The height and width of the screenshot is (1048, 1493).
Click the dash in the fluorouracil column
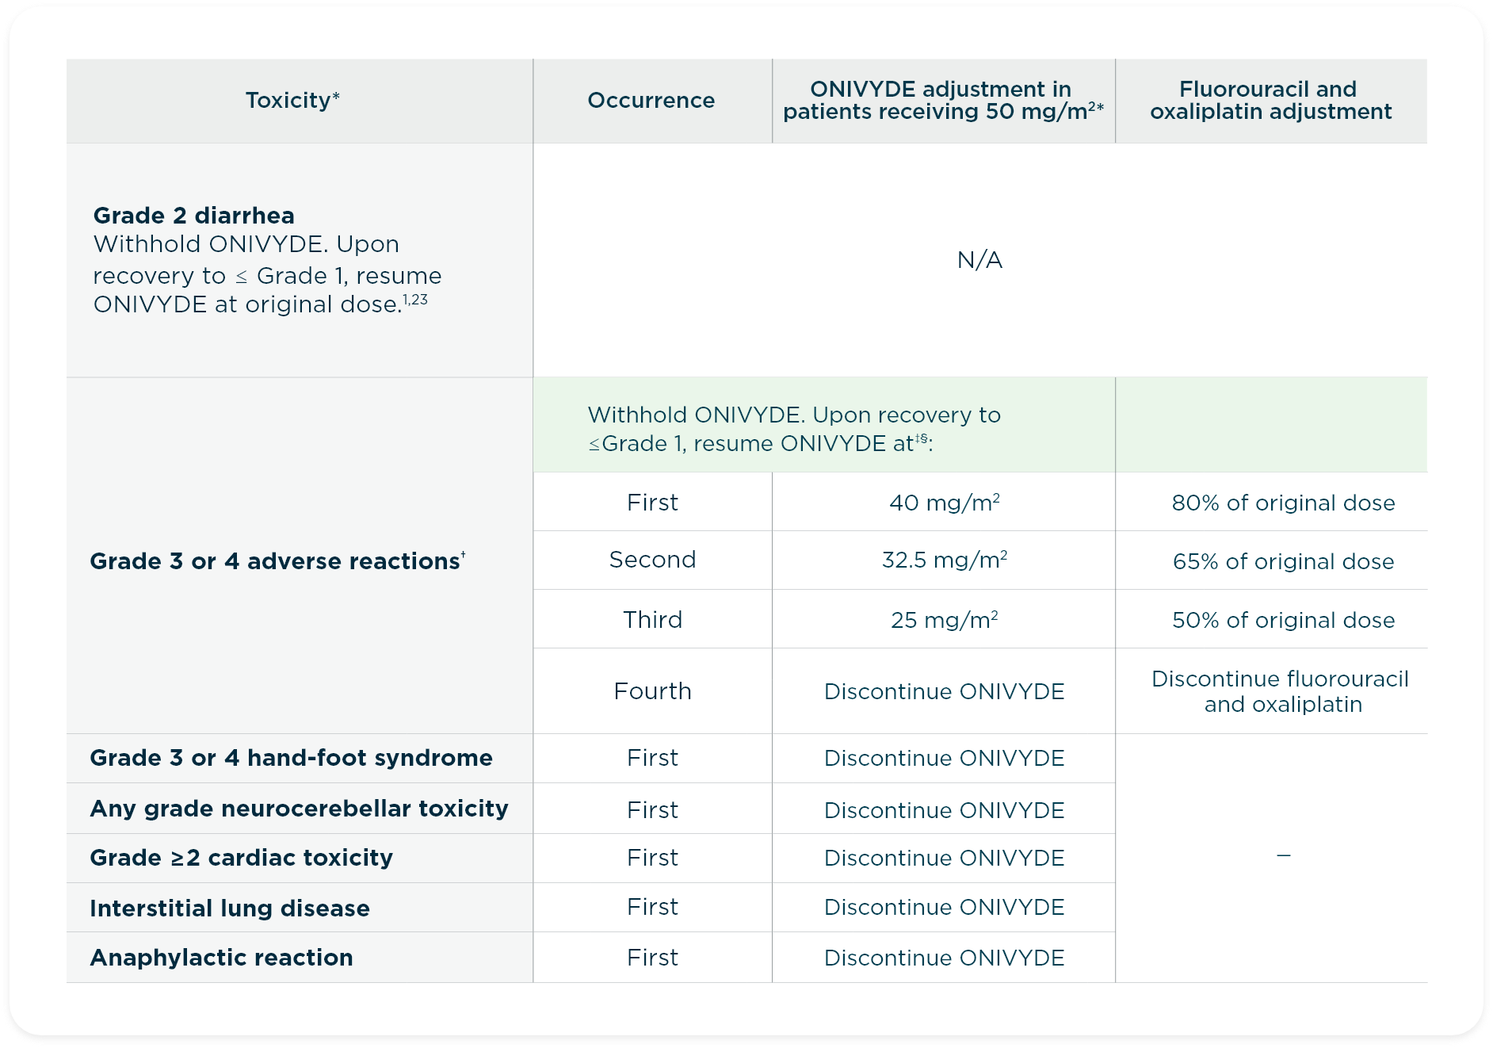[1284, 855]
